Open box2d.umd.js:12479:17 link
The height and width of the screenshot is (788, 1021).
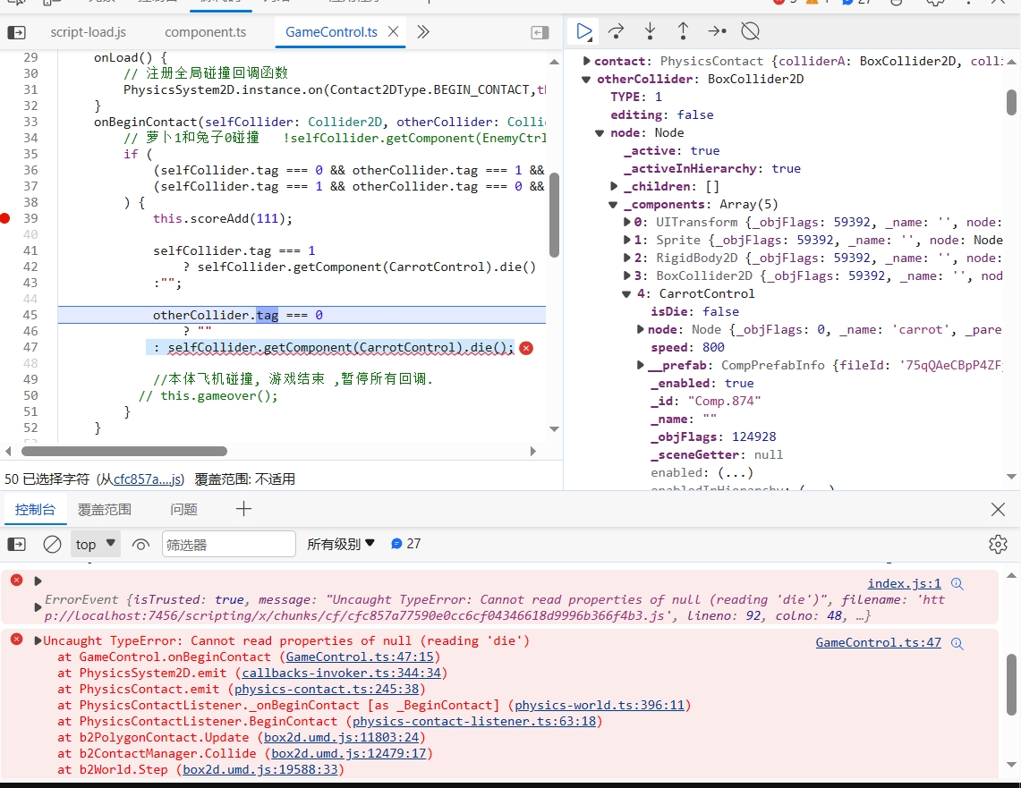[x=348, y=753]
